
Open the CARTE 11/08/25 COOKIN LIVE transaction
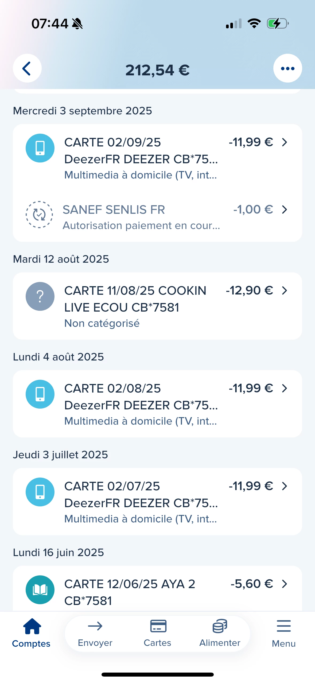pyautogui.click(x=135, y=299)
